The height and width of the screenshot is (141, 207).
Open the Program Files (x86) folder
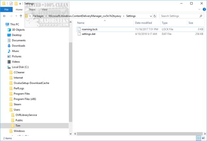25,99
